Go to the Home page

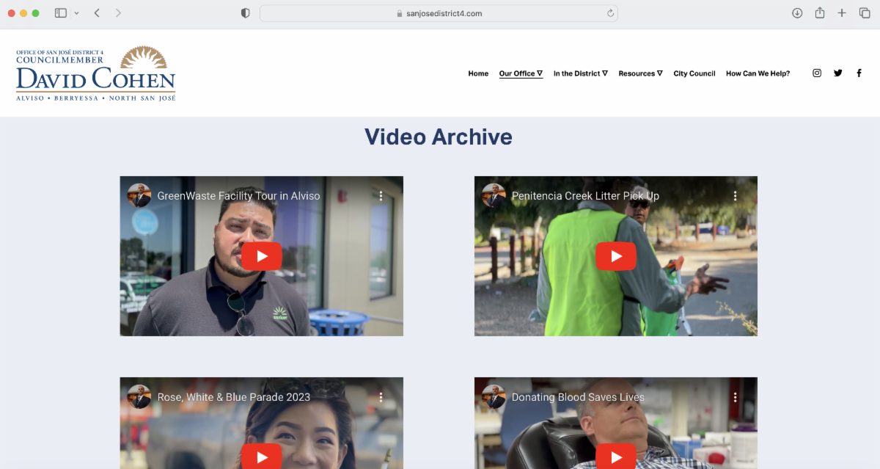478,73
